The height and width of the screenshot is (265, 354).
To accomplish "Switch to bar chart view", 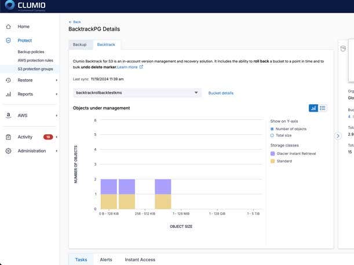I will [x=313, y=108].
